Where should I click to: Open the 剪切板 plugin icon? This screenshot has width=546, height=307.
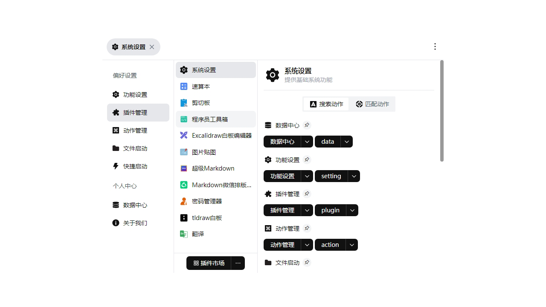click(x=183, y=102)
